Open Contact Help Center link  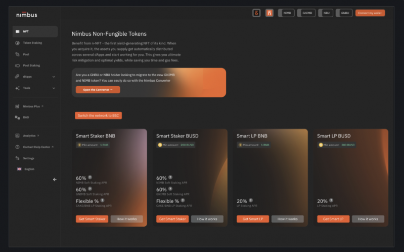[38, 147]
